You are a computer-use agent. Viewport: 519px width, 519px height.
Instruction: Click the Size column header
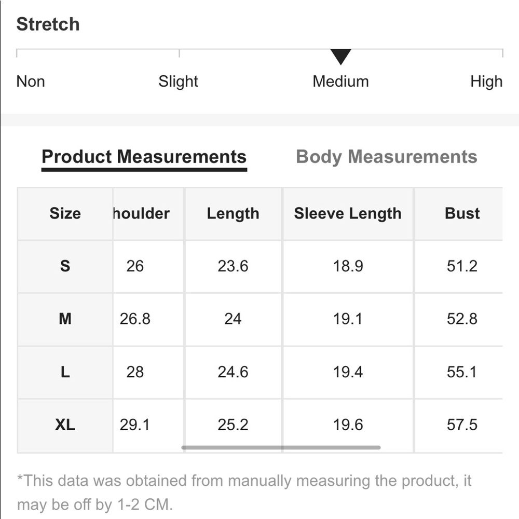(x=65, y=213)
